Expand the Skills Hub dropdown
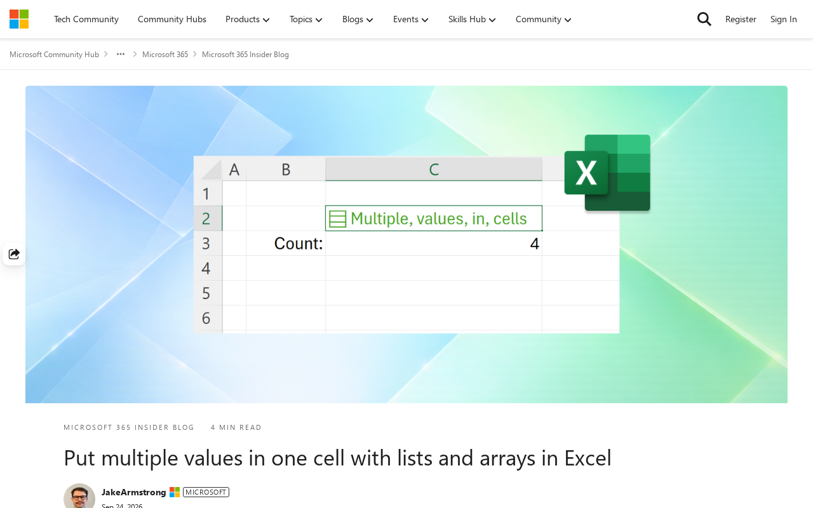Image resolution: width=813 pixels, height=508 pixels. tap(472, 19)
